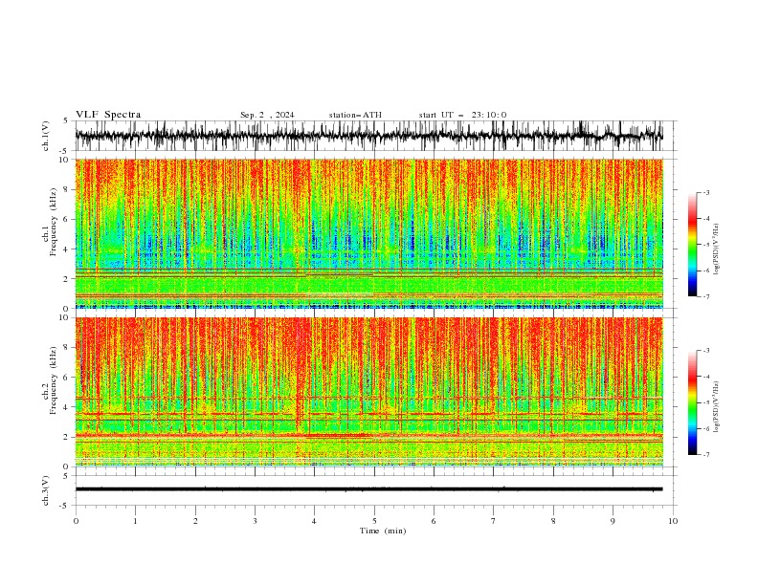Click the ch.1 'Frequency (kHz)' axis label
The width and height of the screenshot is (758, 585).
pyautogui.click(x=53, y=222)
